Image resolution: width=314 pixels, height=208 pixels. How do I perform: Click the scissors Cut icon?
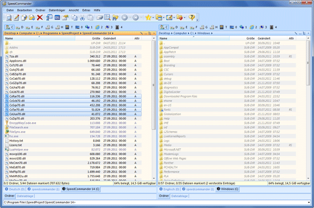pos(82,18)
